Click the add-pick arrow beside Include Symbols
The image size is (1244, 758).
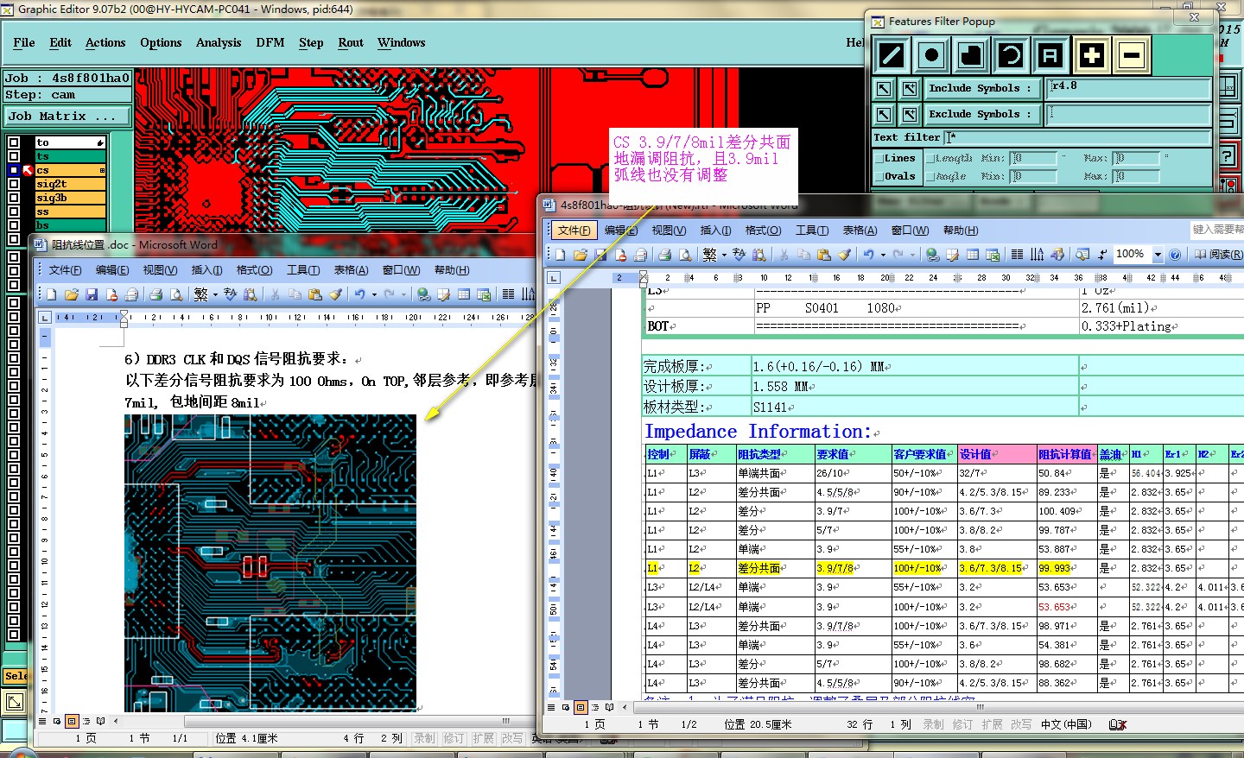click(910, 89)
